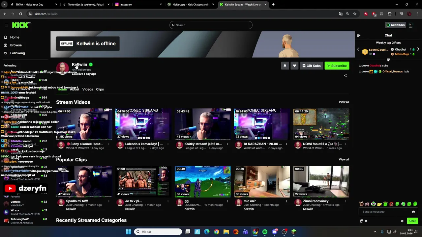View all Popular Clips
Image resolution: width=422 pixels, height=237 pixels.
[x=344, y=159]
